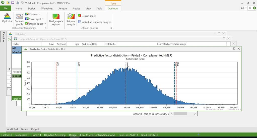Open the Design space explorer
This screenshot has height=138, width=257.
56,19
